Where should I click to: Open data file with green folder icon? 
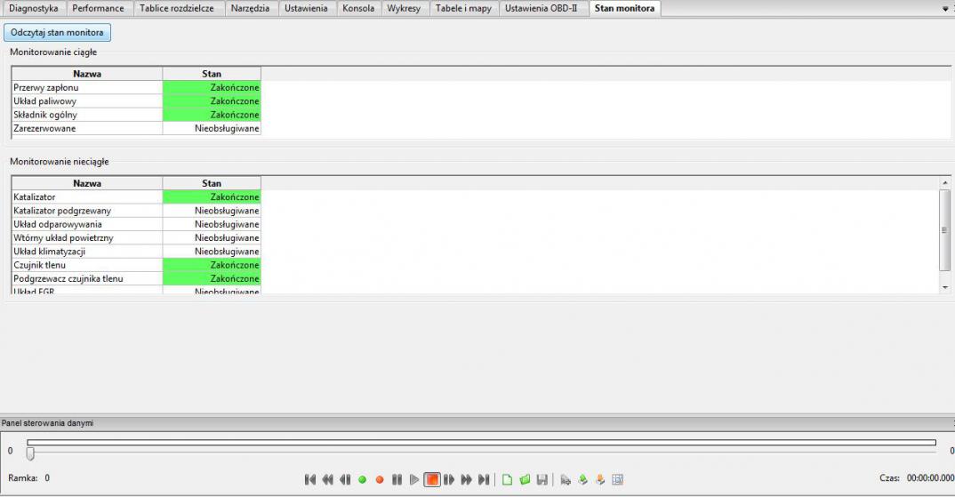(525, 480)
